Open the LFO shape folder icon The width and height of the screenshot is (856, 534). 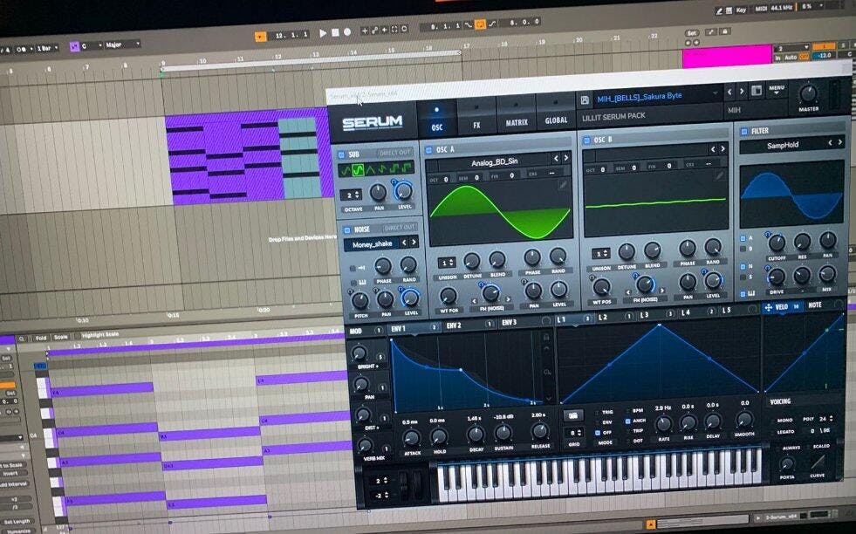point(572,414)
